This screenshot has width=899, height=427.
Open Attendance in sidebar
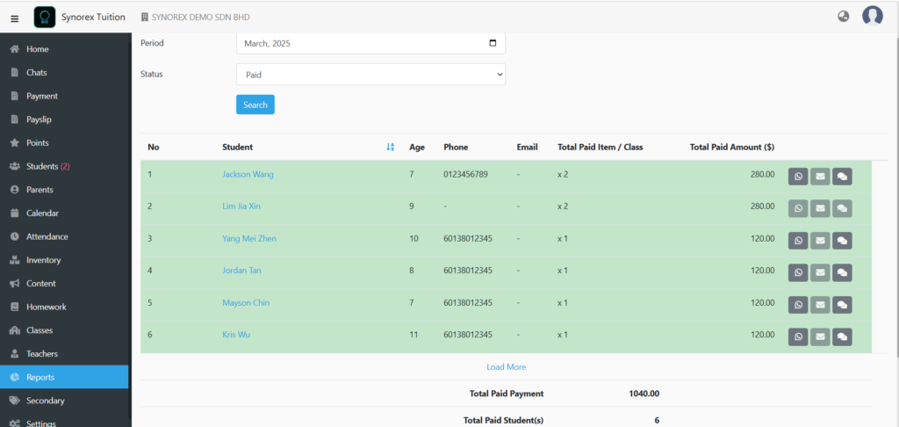click(64, 237)
